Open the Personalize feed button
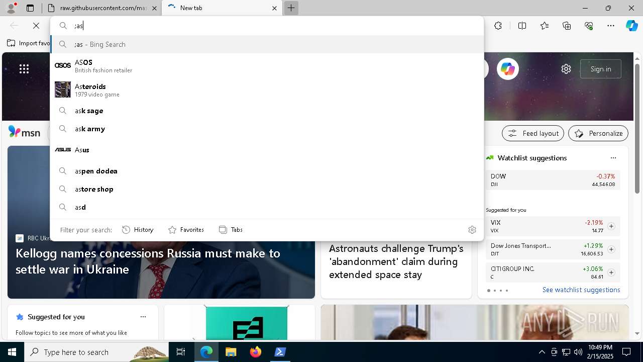Viewport: 643px width, 362px height. pyautogui.click(x=598, y=133)
